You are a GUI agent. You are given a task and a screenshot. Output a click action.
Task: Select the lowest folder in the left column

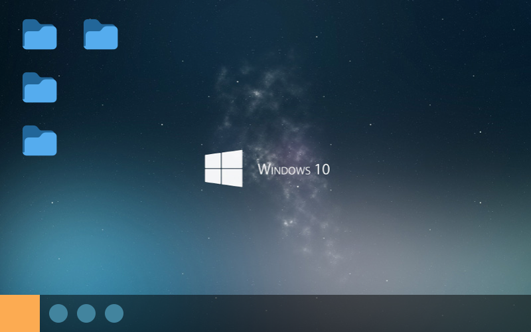pos(40,141)
